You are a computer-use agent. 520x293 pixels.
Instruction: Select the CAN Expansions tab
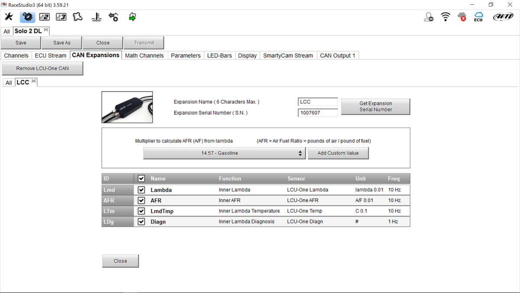click(x=96, y=55)
